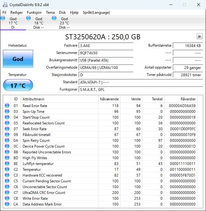Open the Språk(Language) menu

click(96, 13)
